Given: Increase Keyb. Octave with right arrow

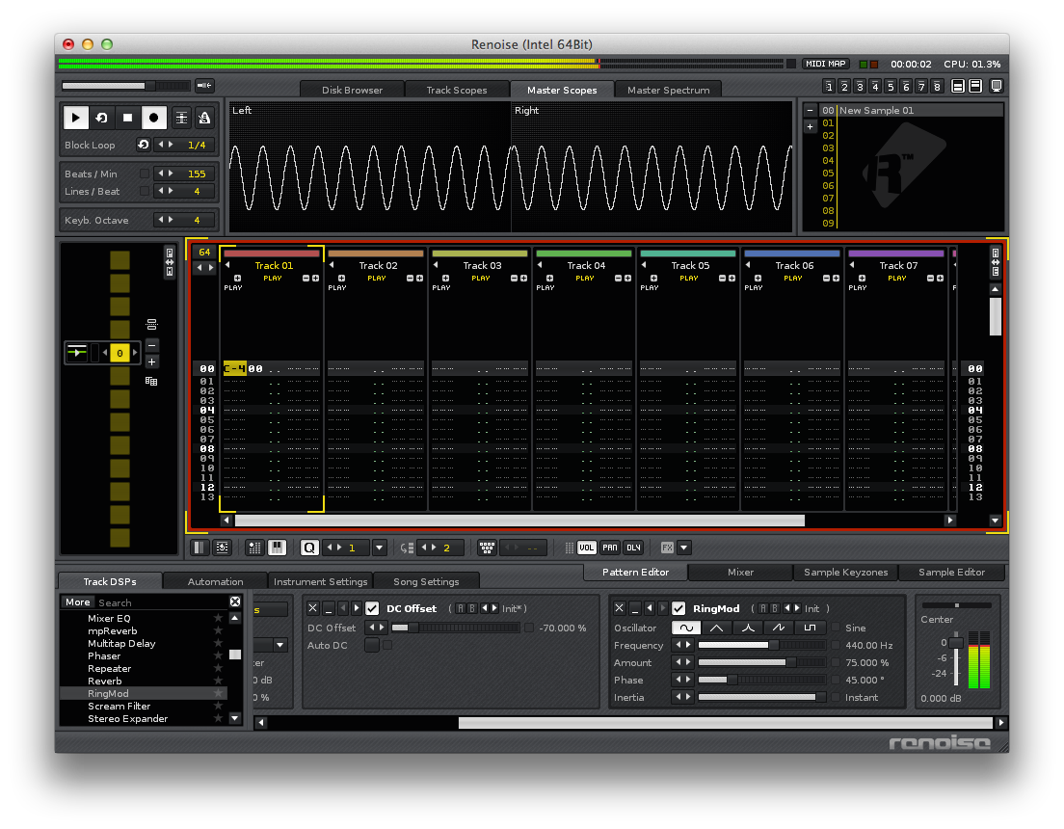Looking at the screenshot, I should click(171, 220).
